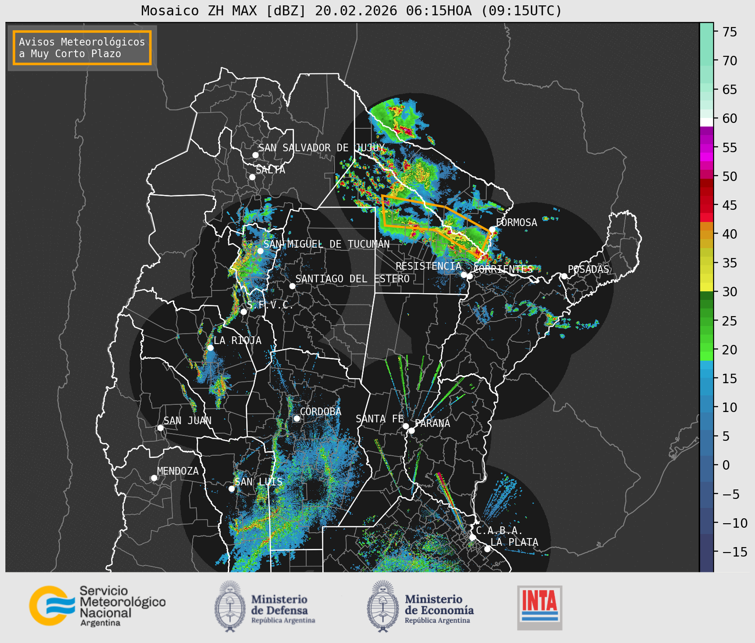The width and height of the screenshot is (755, 643).
Task: Click the 75 label on the color scale
Action: click(729, 32)
